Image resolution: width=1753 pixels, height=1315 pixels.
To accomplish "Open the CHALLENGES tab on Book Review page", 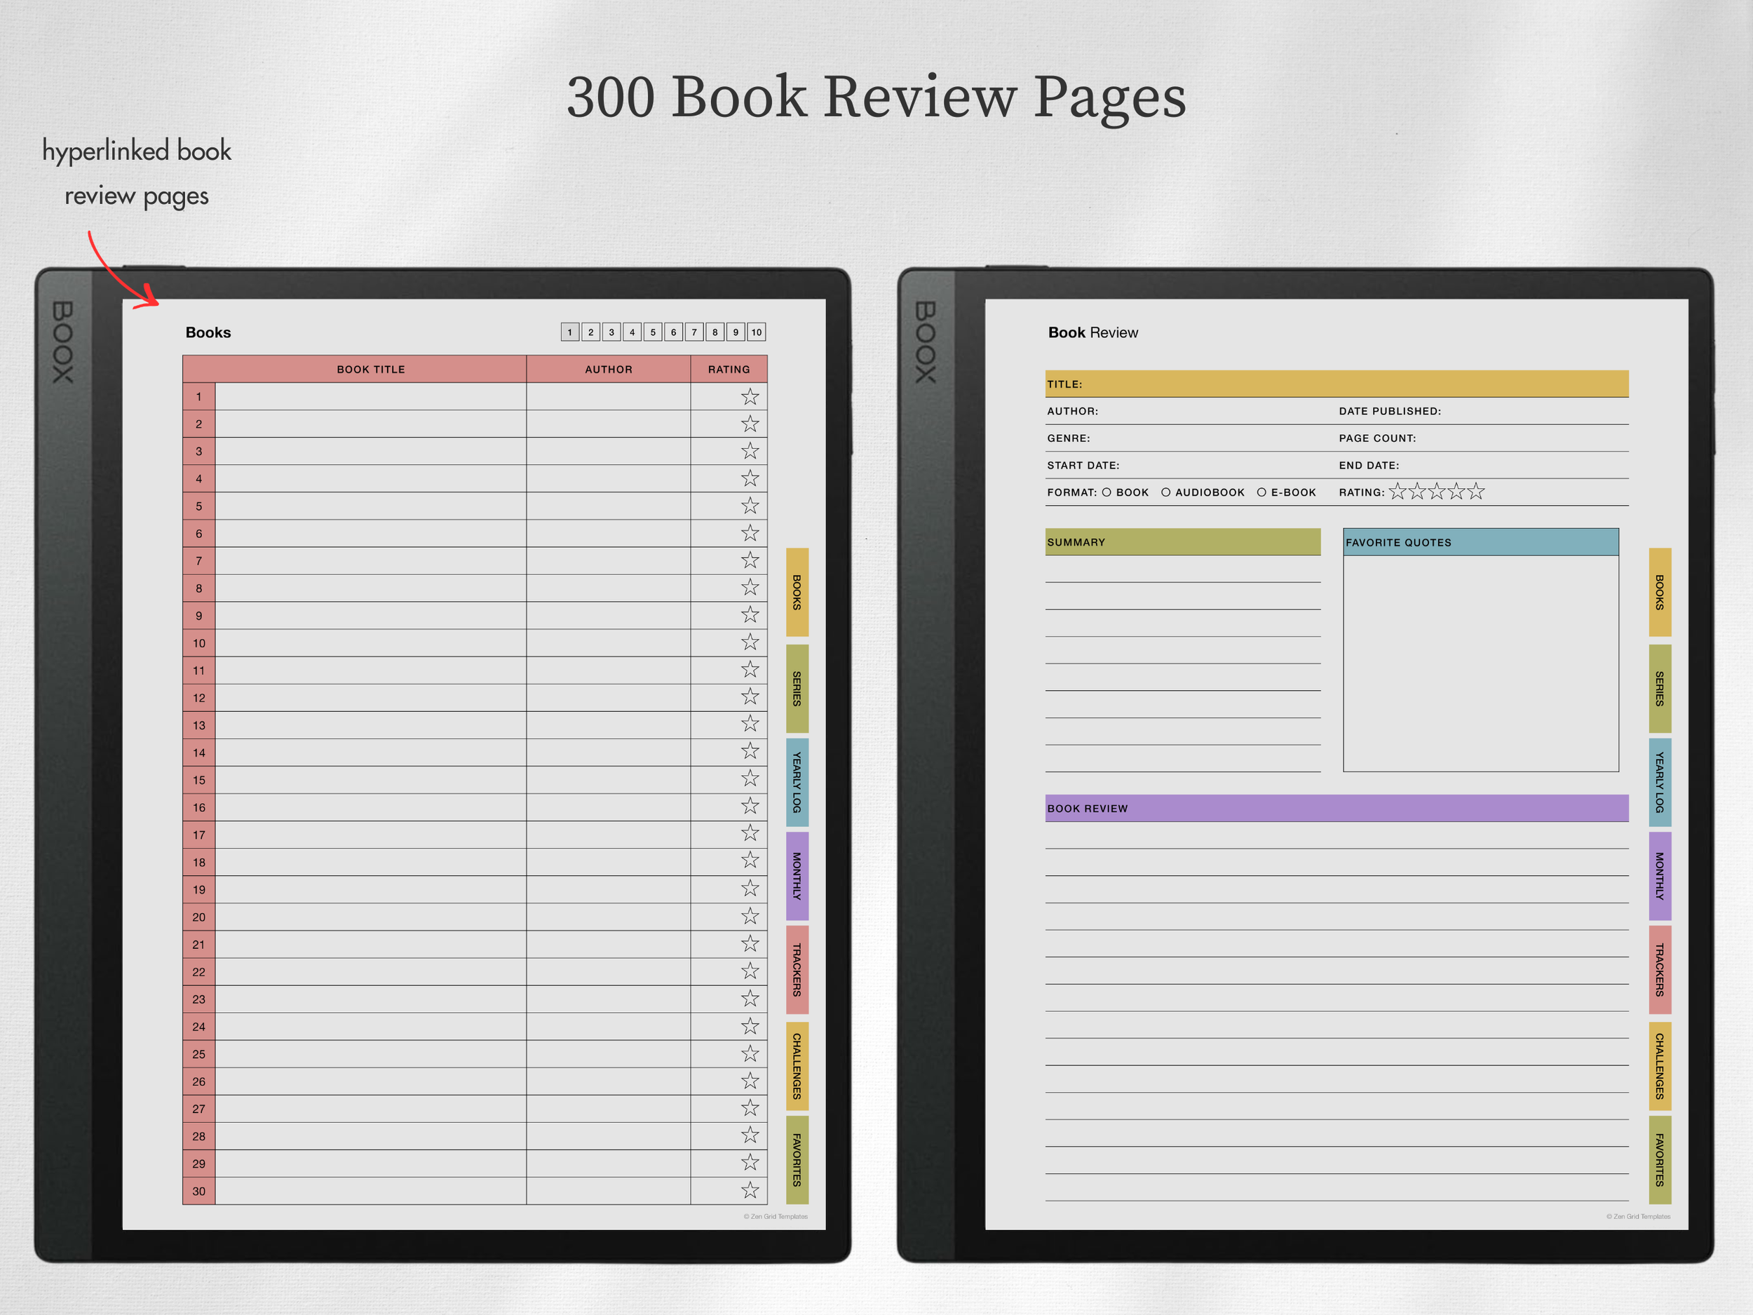I will pyautogui.click(x=1660, y=1066).
